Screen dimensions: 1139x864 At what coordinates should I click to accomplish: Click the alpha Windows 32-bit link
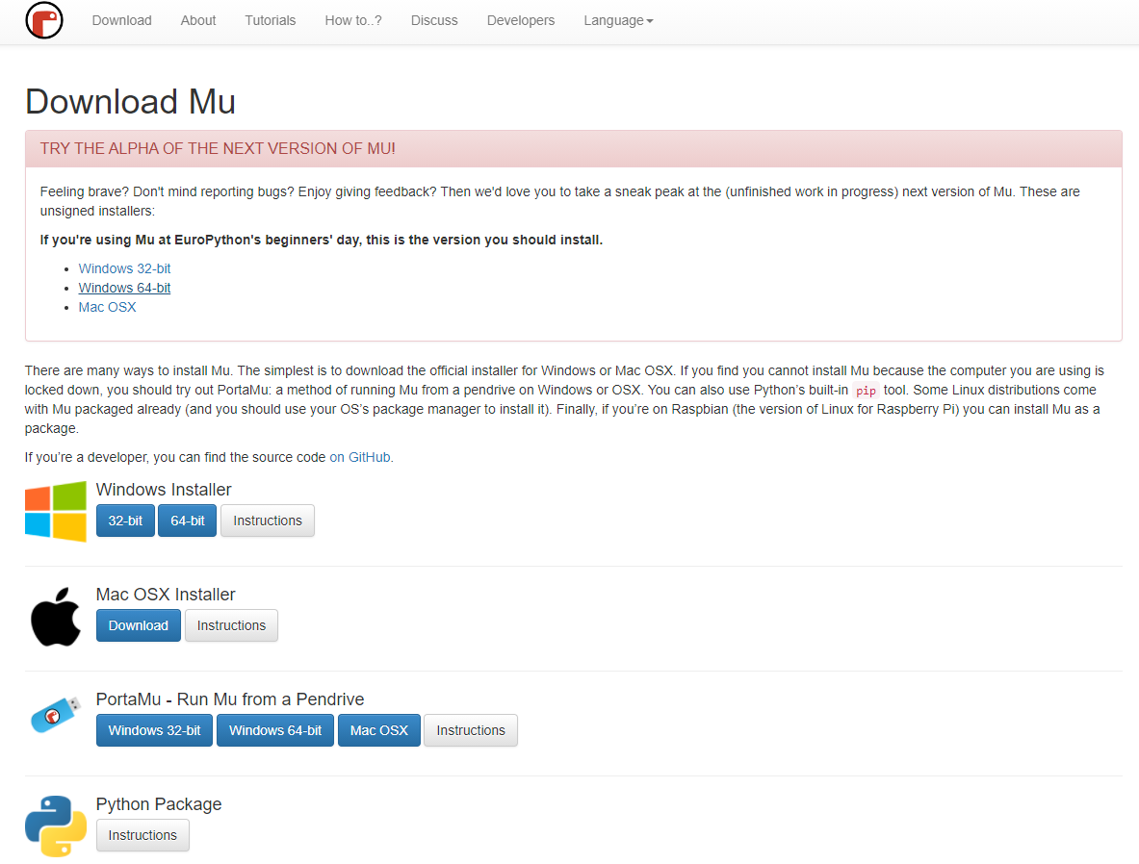click(x=124, y=268)
